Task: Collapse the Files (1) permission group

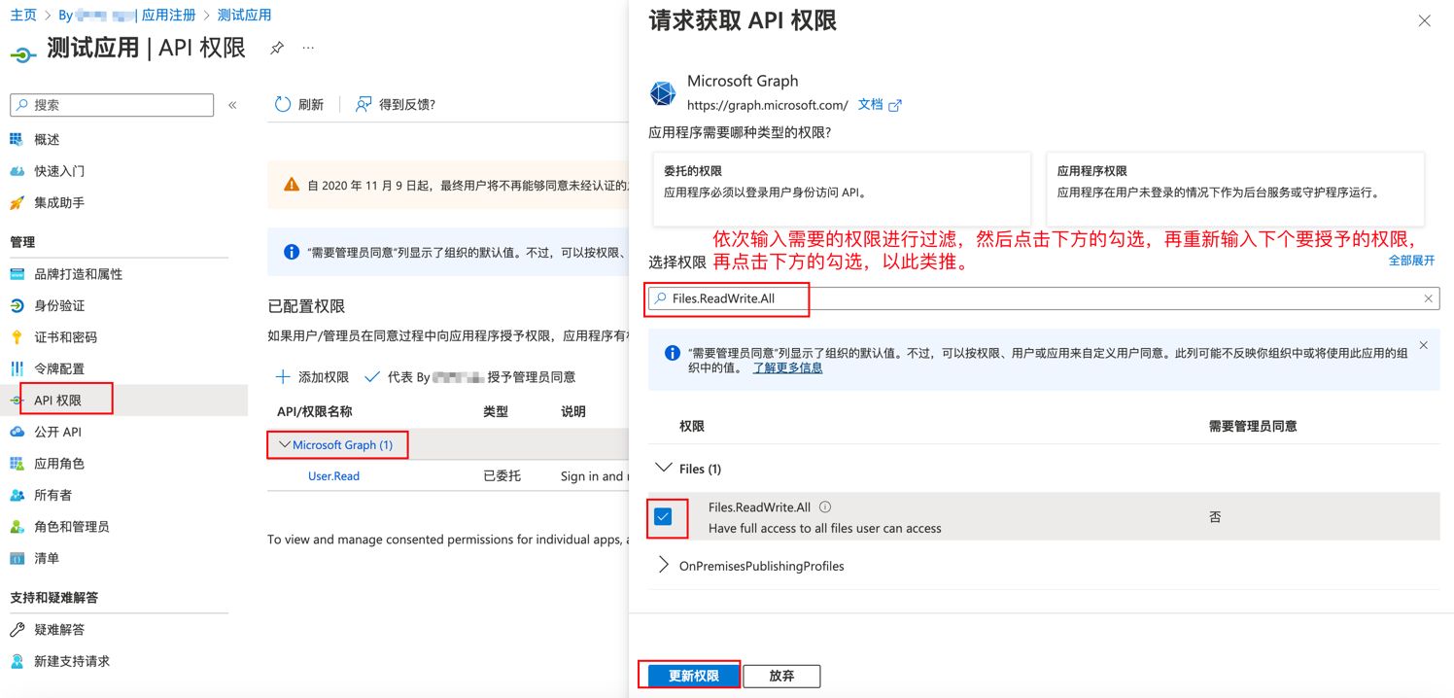Action: (664, 469)
